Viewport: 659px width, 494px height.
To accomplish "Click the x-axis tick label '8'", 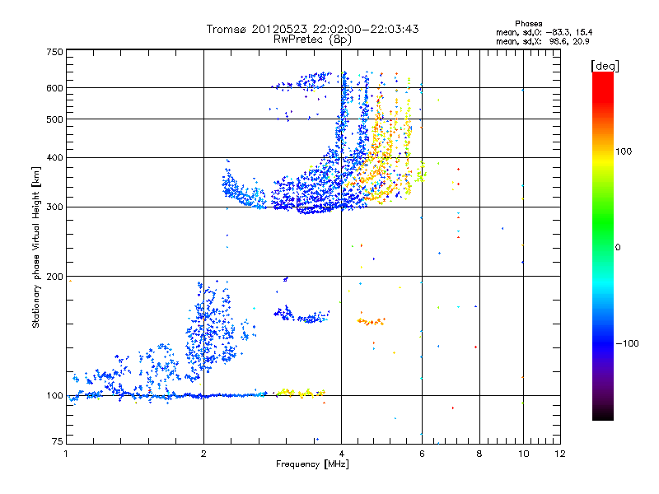I will tap(479, 454).
